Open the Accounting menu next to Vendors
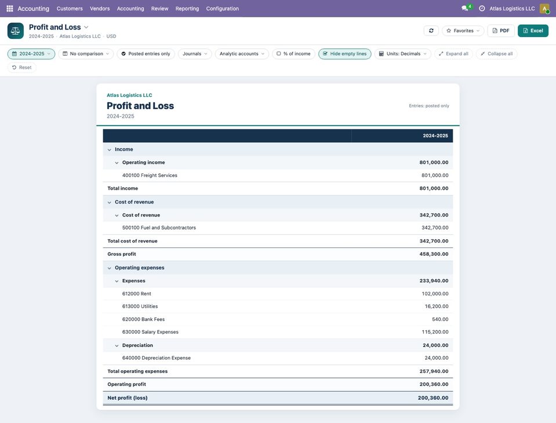This screenshot has width=556, height=423. coord(130,9)
